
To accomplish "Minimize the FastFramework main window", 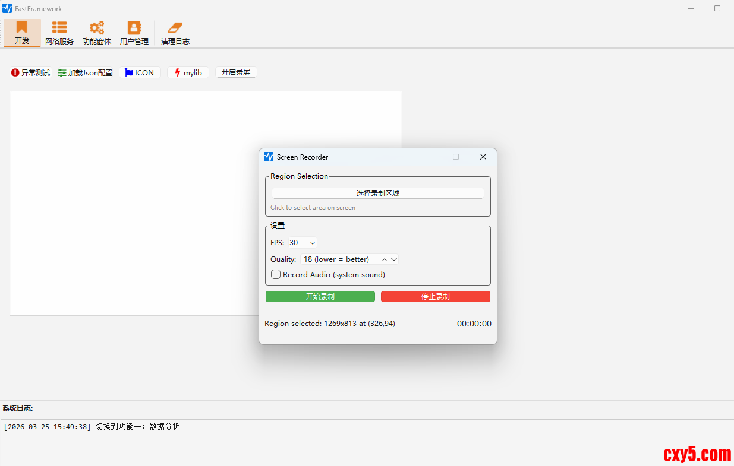I will tap(691, 8).
